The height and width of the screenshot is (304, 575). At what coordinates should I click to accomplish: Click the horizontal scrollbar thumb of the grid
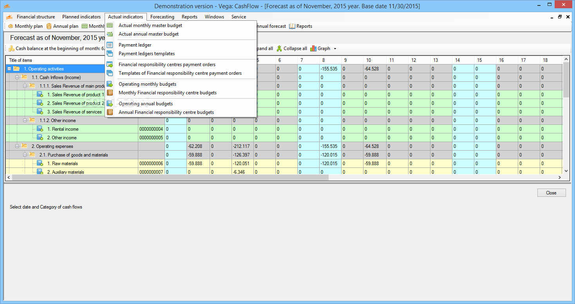click(x=171, y=177)
